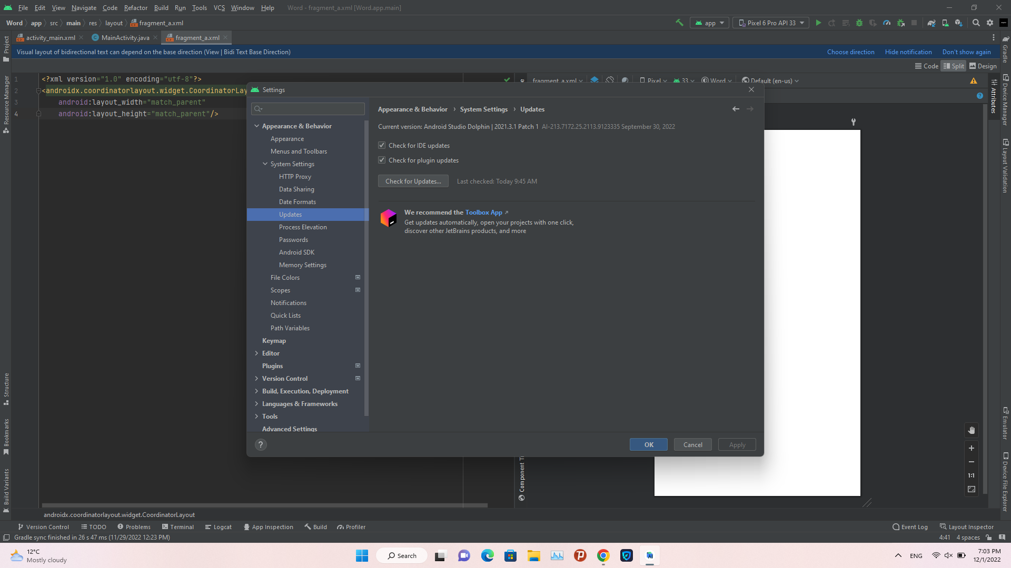1011x568 pixels.
Task: Click the Search Everywhere magnifier icon
Action: [976, 23]
